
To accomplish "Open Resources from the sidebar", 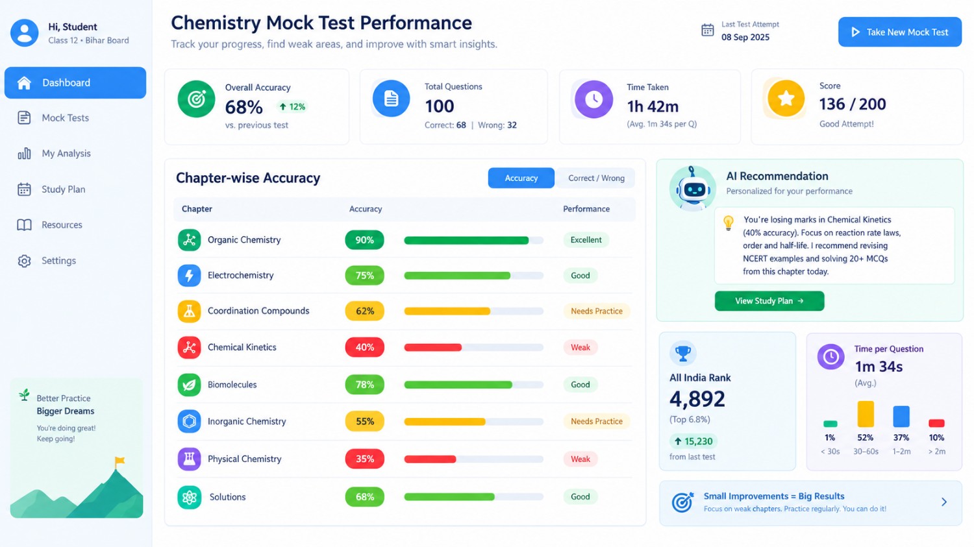I will tap(75, 225).
